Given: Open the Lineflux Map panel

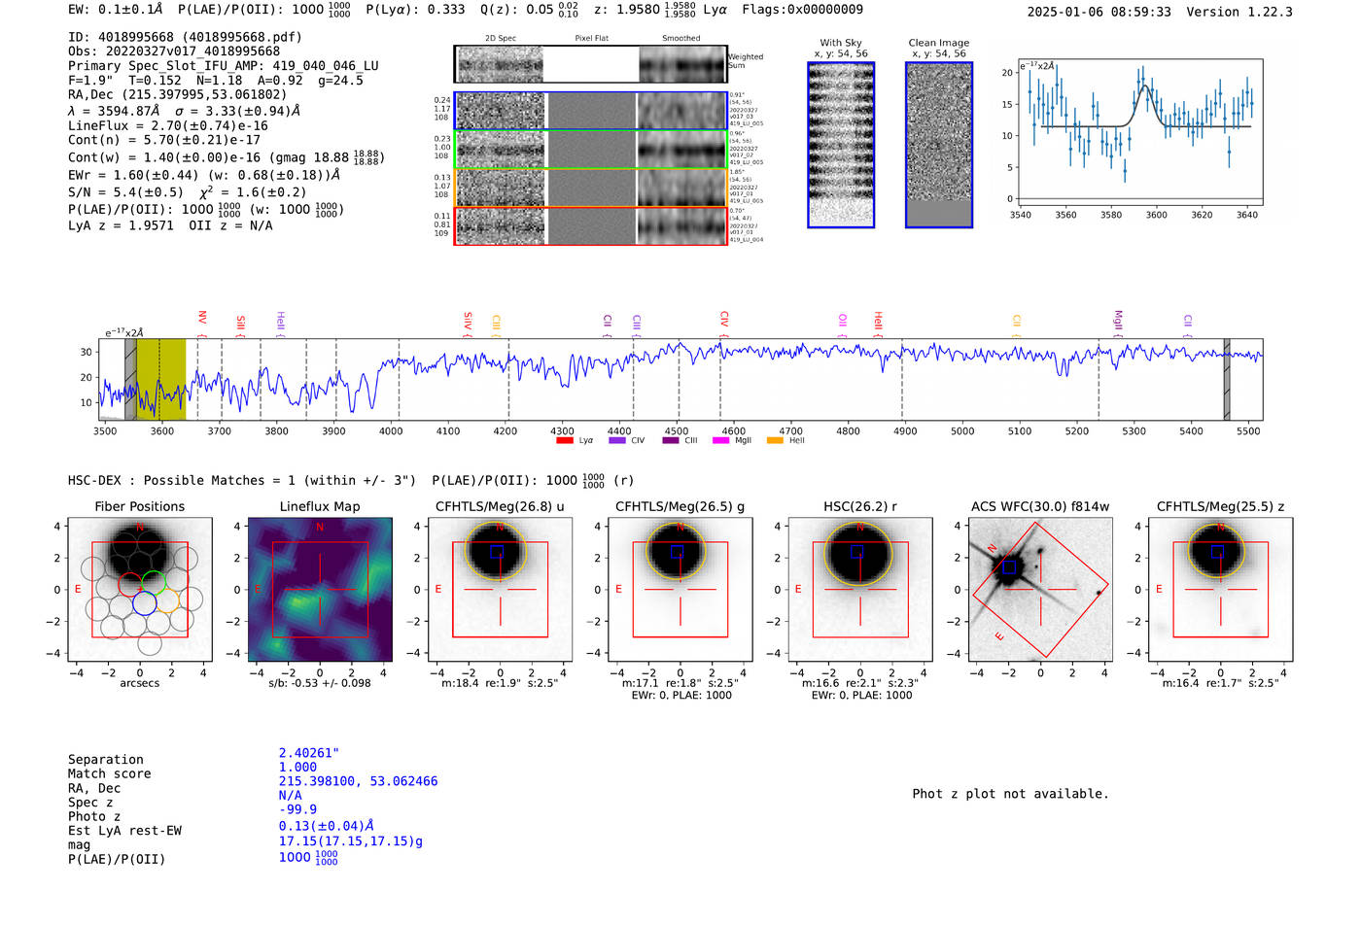Looking at the screenshot, I should (x=320, y=590).
